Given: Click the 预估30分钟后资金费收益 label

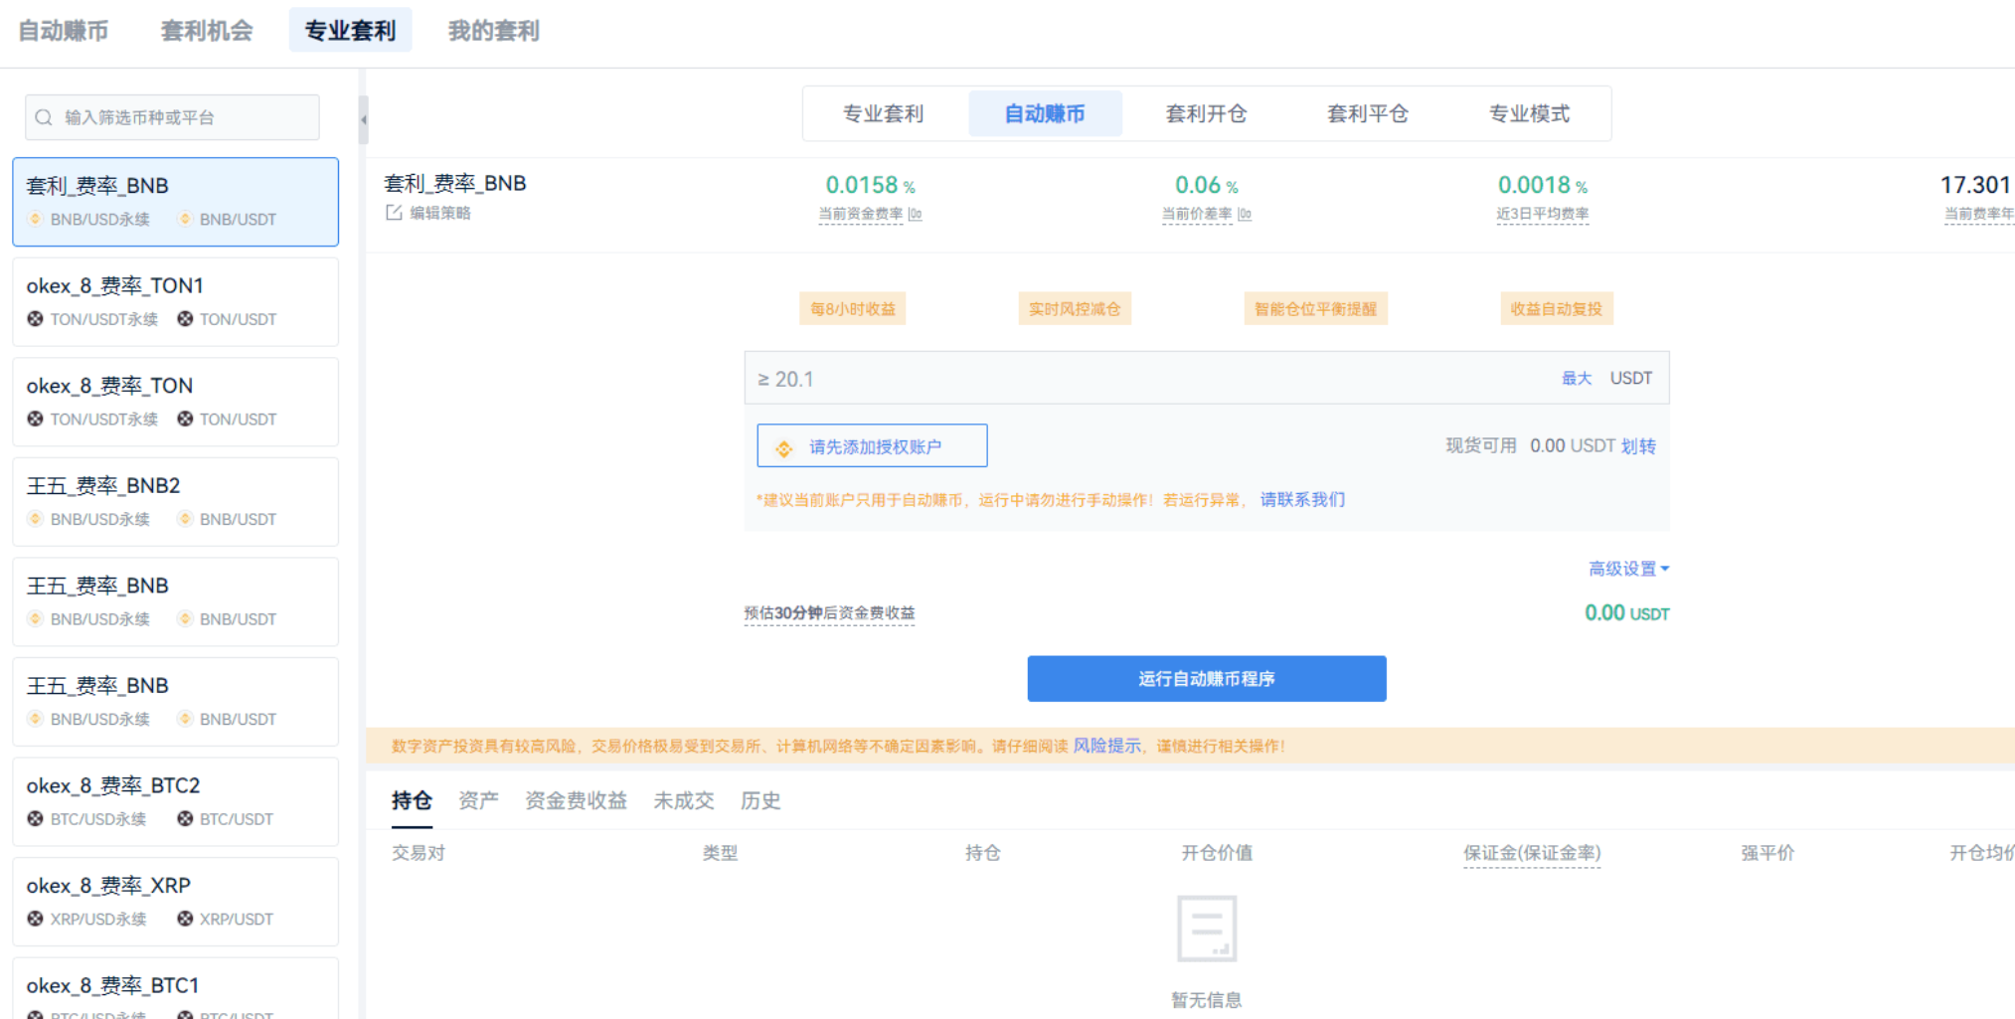Looking at the screenshot, I should 829,612.
